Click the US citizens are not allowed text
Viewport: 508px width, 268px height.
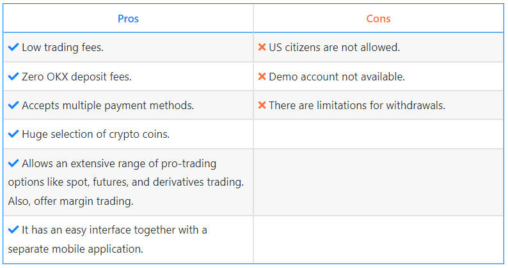point(335,47)
